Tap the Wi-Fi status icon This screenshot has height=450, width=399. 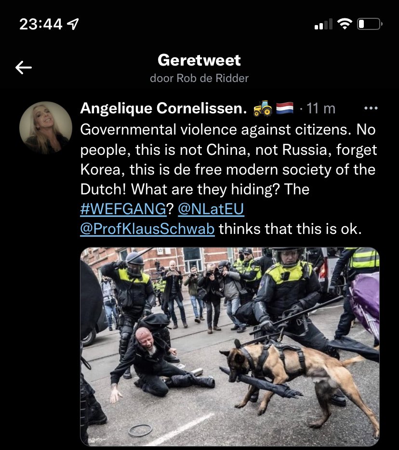[345, 24]
